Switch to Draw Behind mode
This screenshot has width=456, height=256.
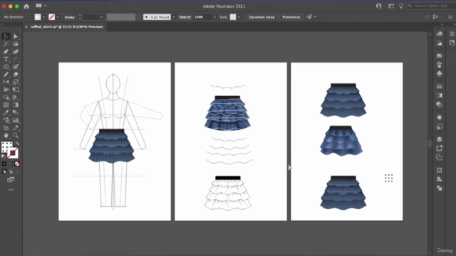(x=11, y=172)
